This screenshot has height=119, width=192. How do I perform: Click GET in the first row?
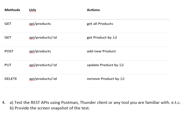tap(8, 24)
